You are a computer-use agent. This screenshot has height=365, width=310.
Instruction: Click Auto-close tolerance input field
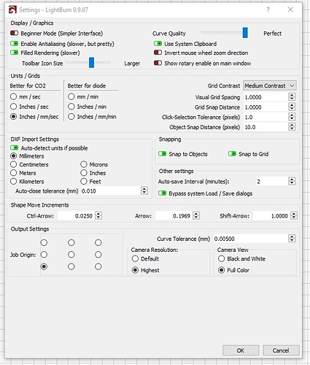point(111,191)
